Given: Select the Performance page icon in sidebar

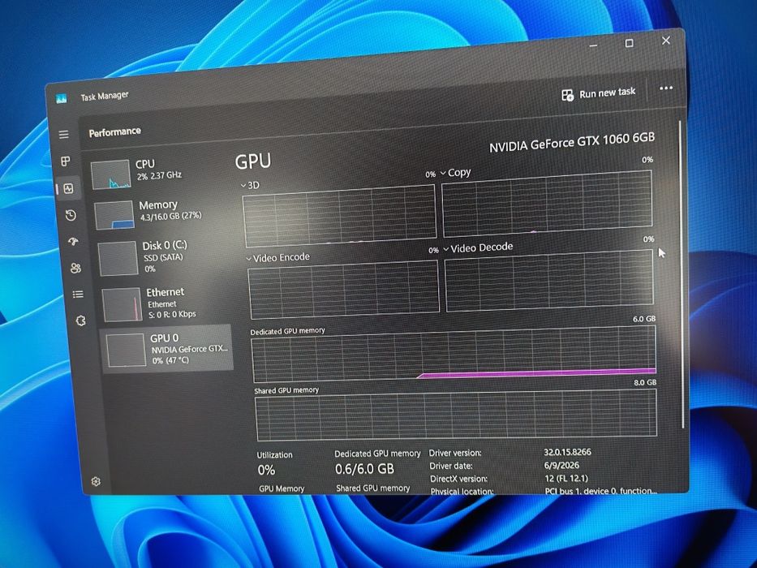Looking at the screenshot, I should (x=68, y=188).
